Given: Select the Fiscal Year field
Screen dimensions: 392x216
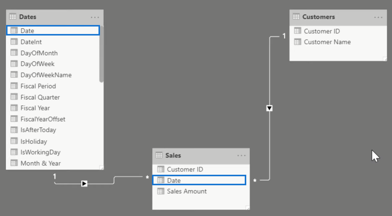Looking at the screenshot, I should coord(52,108).
